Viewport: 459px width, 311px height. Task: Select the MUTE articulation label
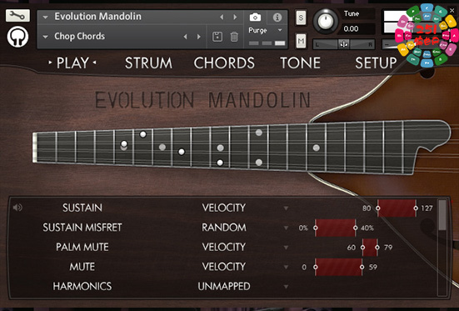(x=82, y=267)
